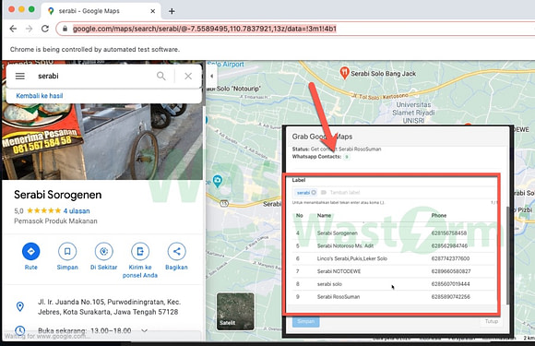The image size is (535, 346).
Task: Select the 'serabi solo' table entry
Action: tap(329, 284)
